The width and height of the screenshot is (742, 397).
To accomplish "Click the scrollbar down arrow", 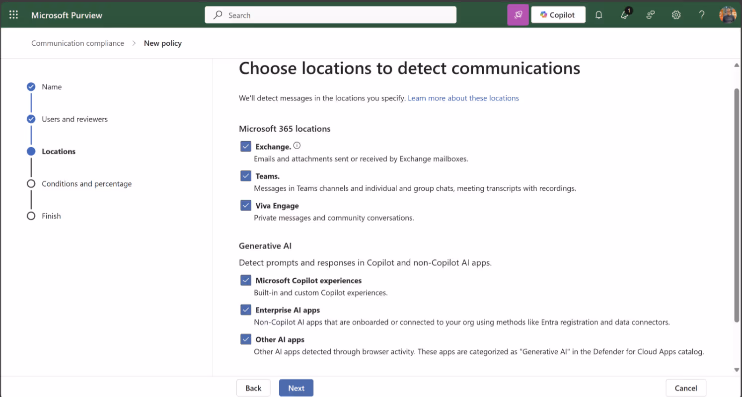I will click(737, 370).
